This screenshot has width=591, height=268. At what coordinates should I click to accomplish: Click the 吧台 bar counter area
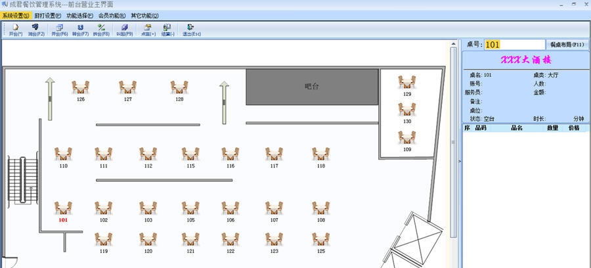coord(312,87)
